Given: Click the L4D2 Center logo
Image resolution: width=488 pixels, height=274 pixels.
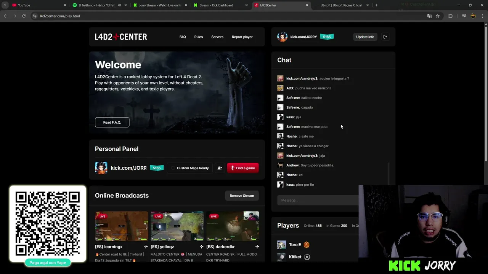Looking at the screenshot, I should coord(121,37).
